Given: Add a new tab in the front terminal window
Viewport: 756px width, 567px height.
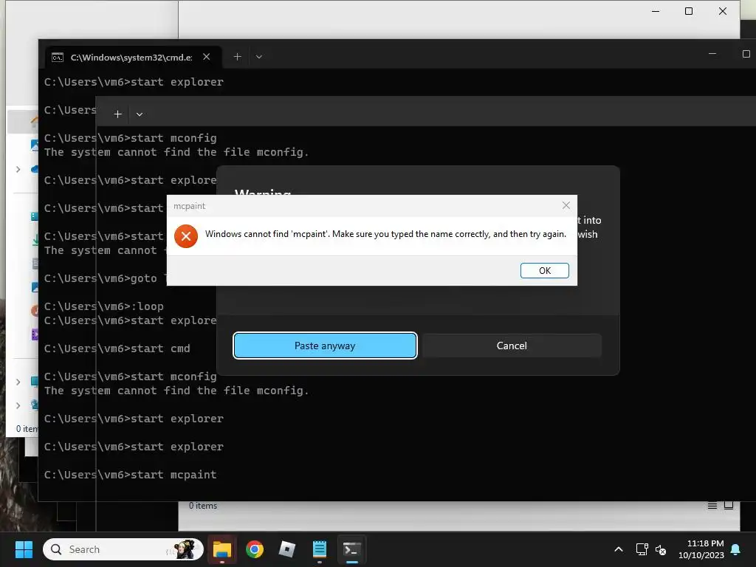Looking at the screenshot, I should coord(117,114).
